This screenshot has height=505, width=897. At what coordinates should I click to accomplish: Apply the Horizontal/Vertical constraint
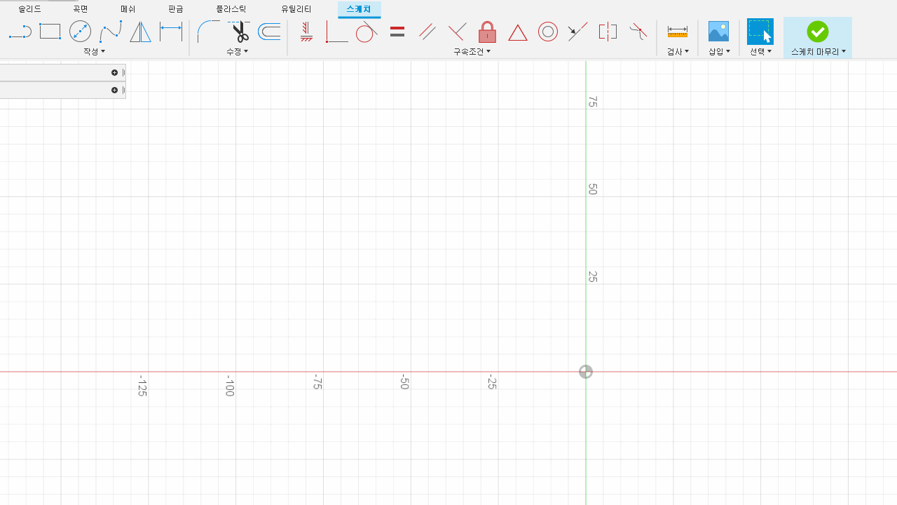point(306,32)
